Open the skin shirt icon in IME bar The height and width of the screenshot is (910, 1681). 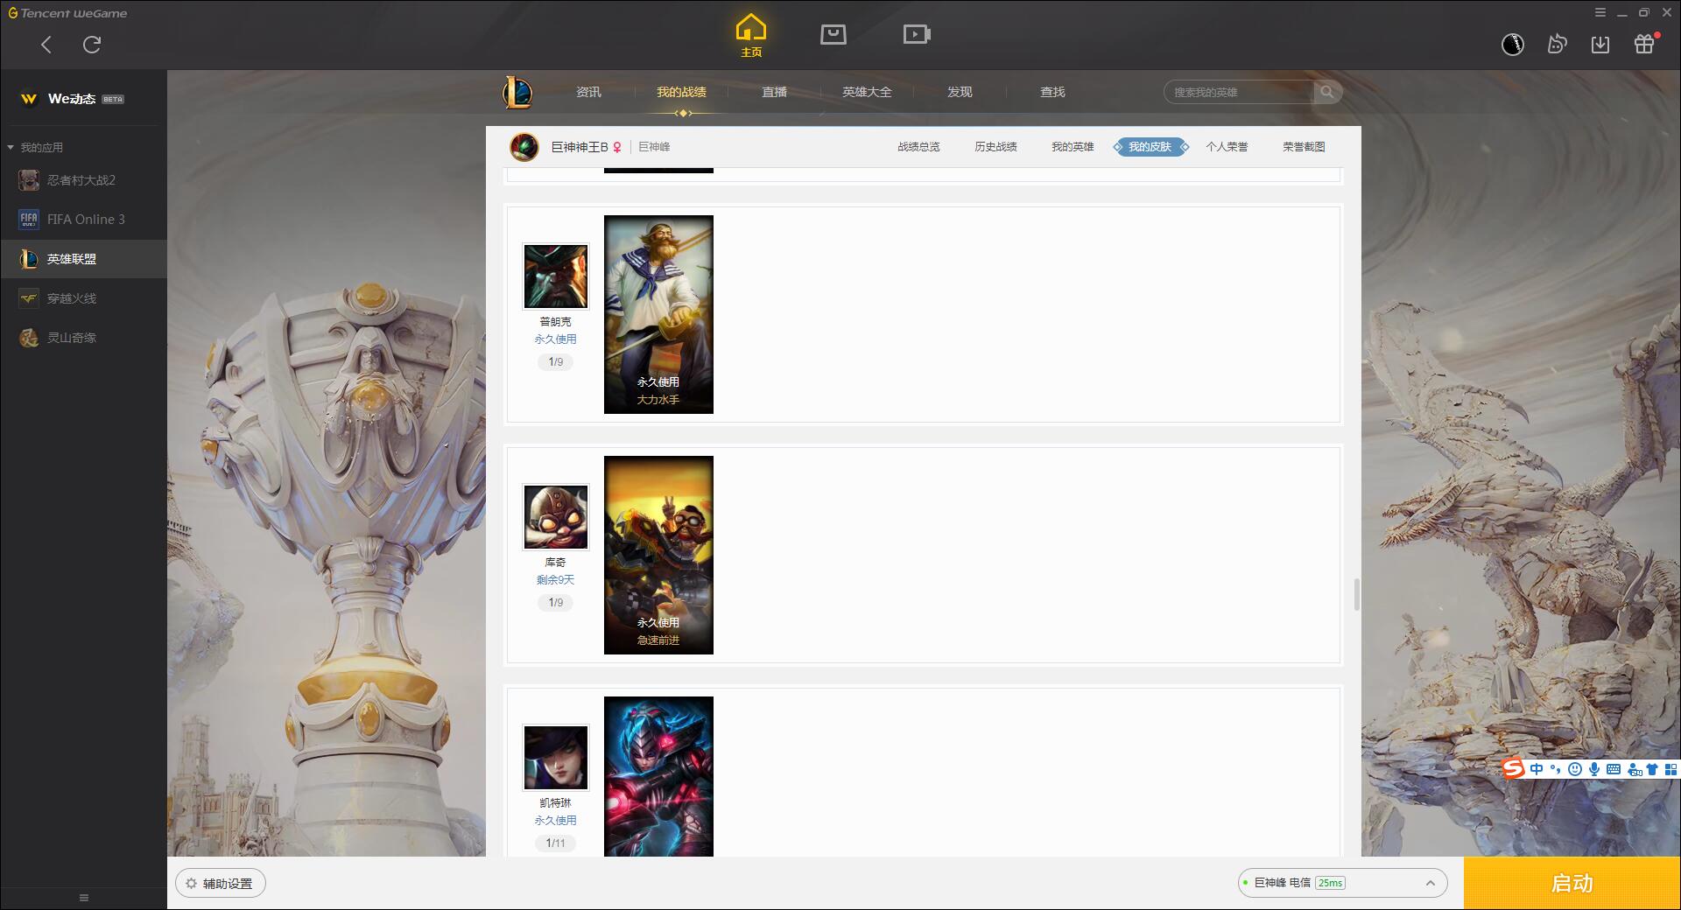coord(1652,769)
